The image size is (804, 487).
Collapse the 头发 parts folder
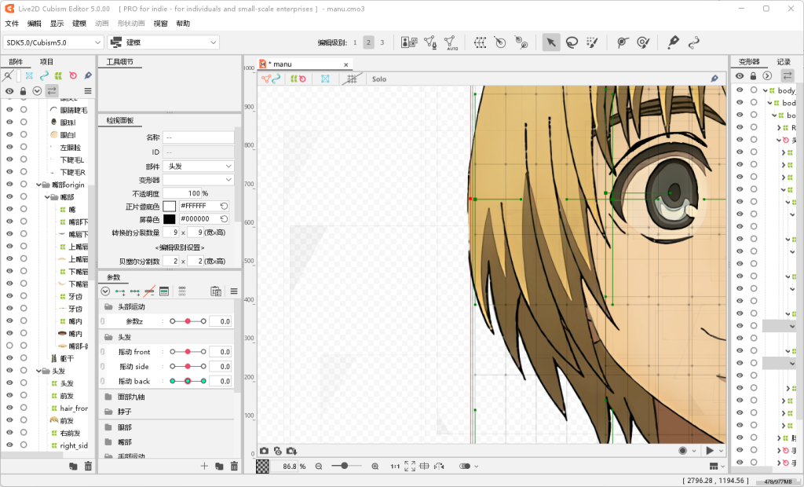(x=38, y=371)
